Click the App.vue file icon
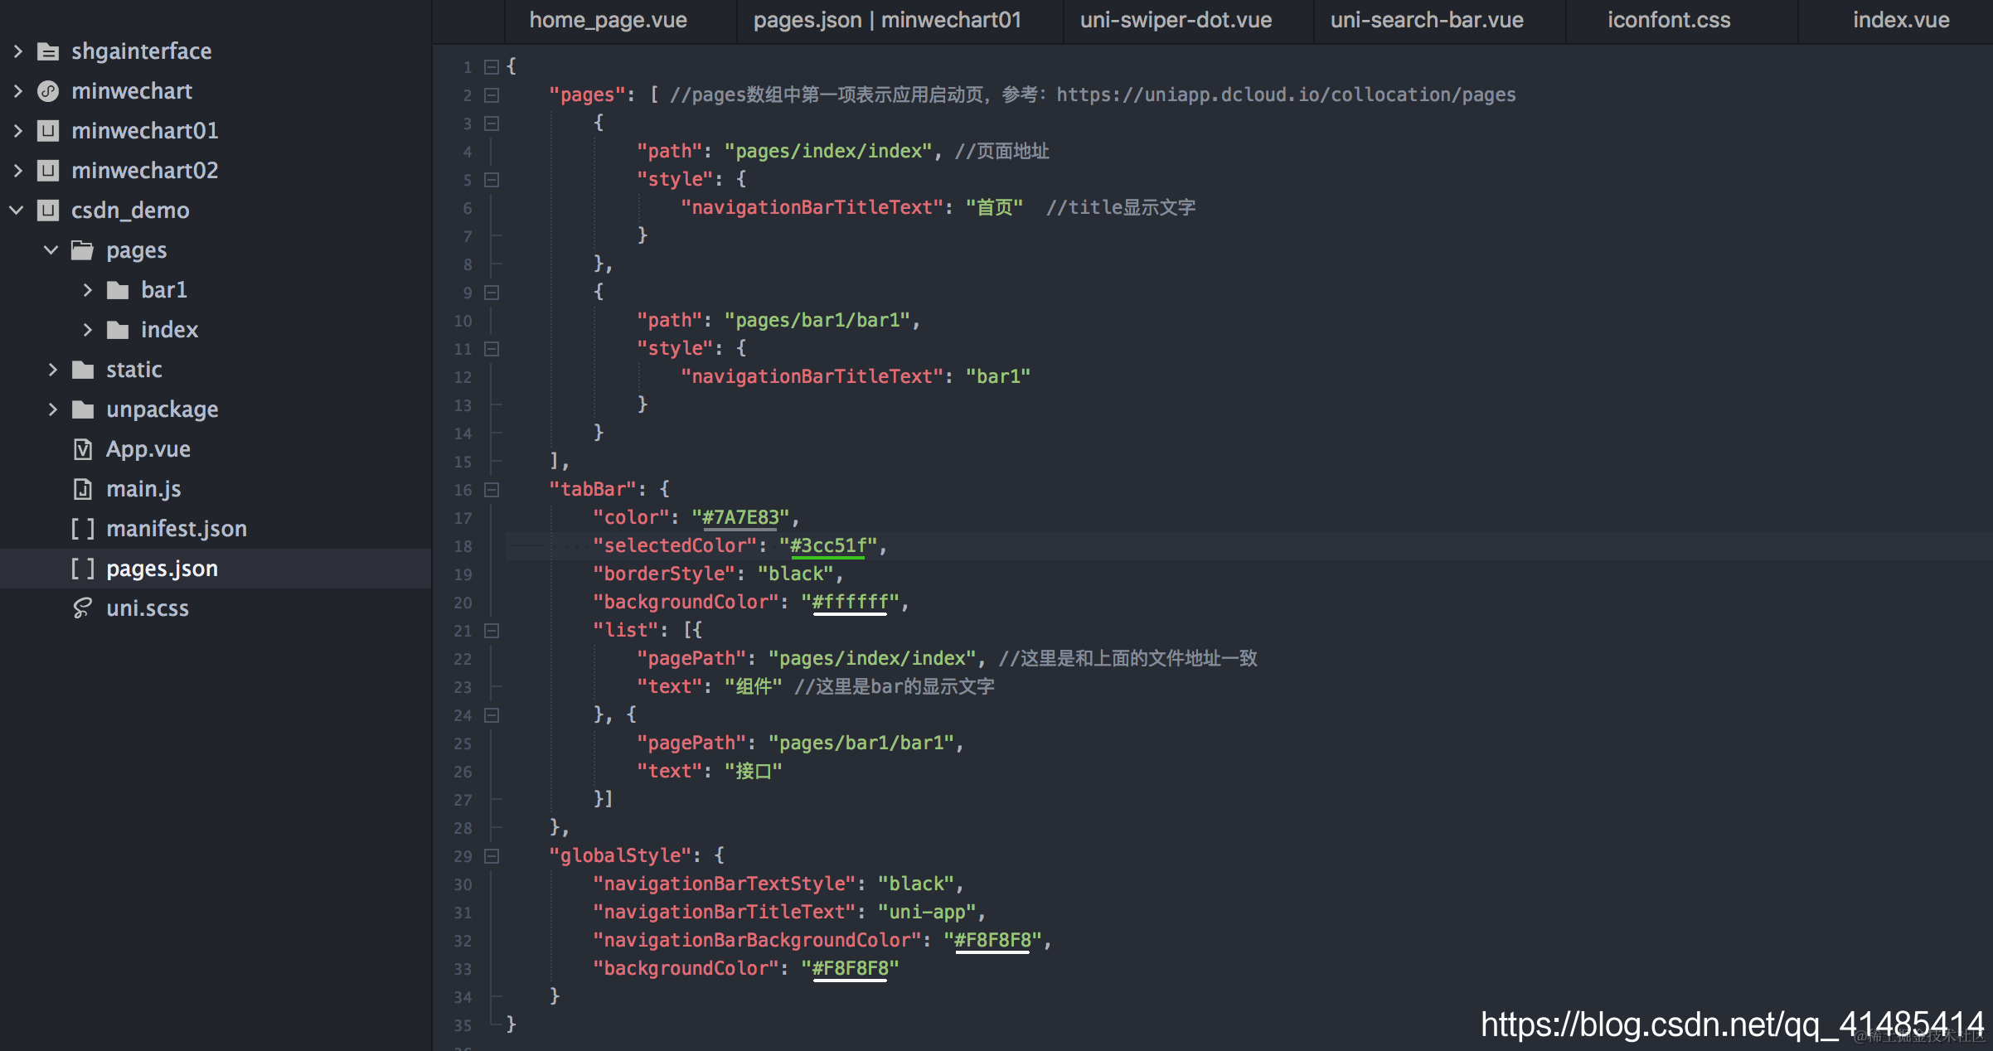The height and width of the screenshot is (1051, 1993). [x=83, y=449]
